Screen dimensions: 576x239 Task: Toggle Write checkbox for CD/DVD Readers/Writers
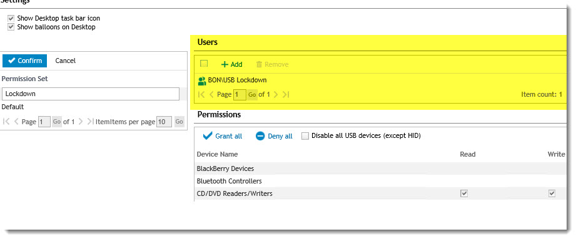coord(552,193)
